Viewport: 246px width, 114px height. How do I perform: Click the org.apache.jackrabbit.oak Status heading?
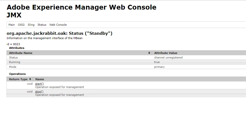click(x=60, y=33)
